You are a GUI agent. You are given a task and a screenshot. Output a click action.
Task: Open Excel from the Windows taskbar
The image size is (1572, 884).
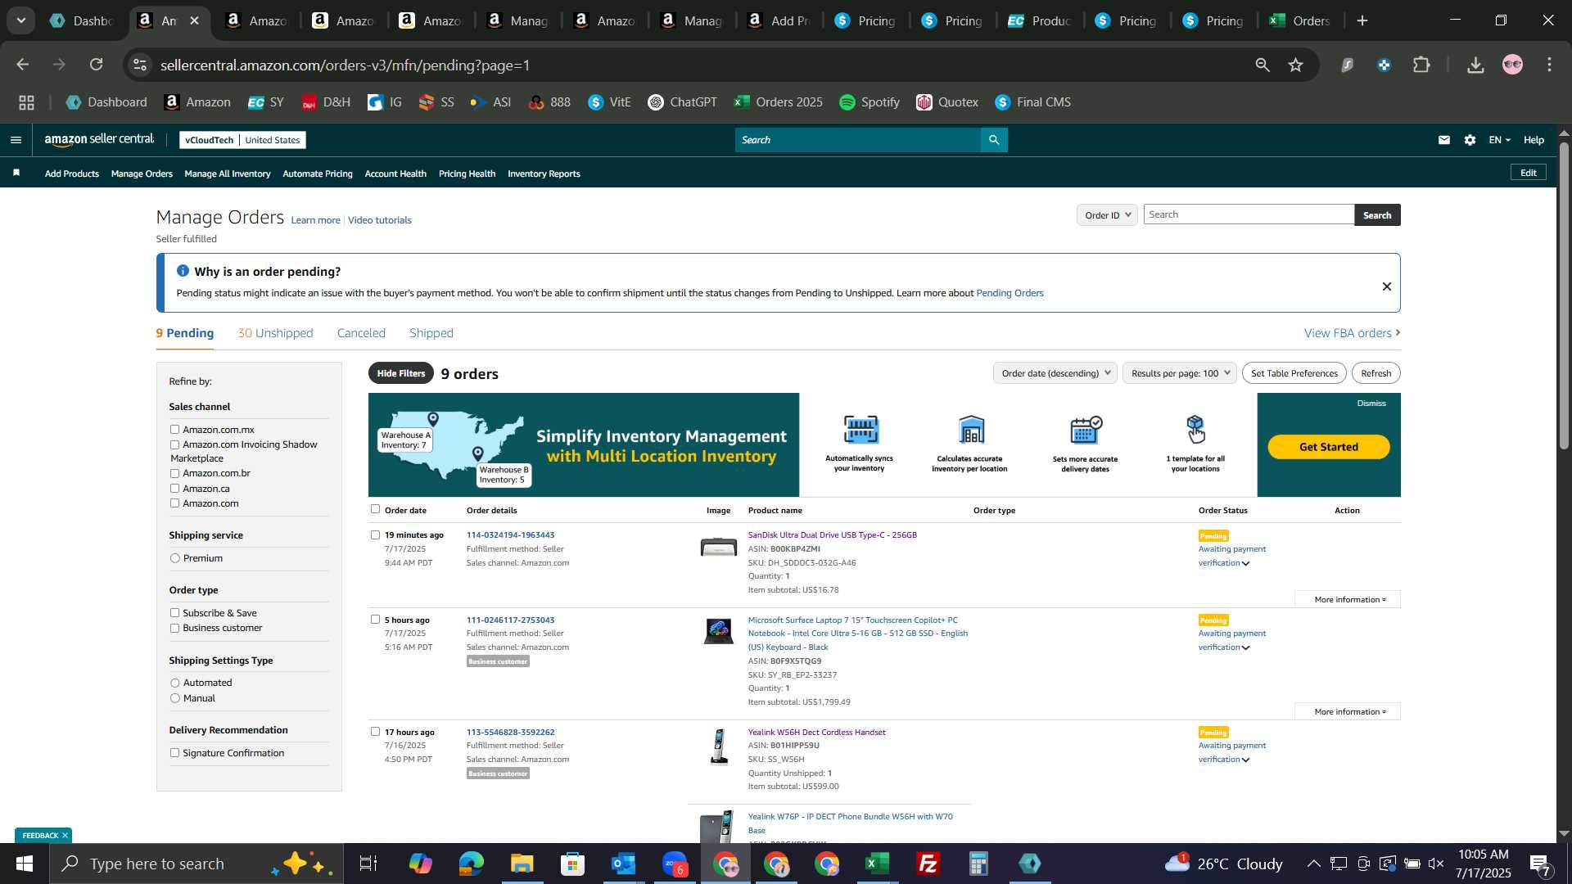point(877,864)
